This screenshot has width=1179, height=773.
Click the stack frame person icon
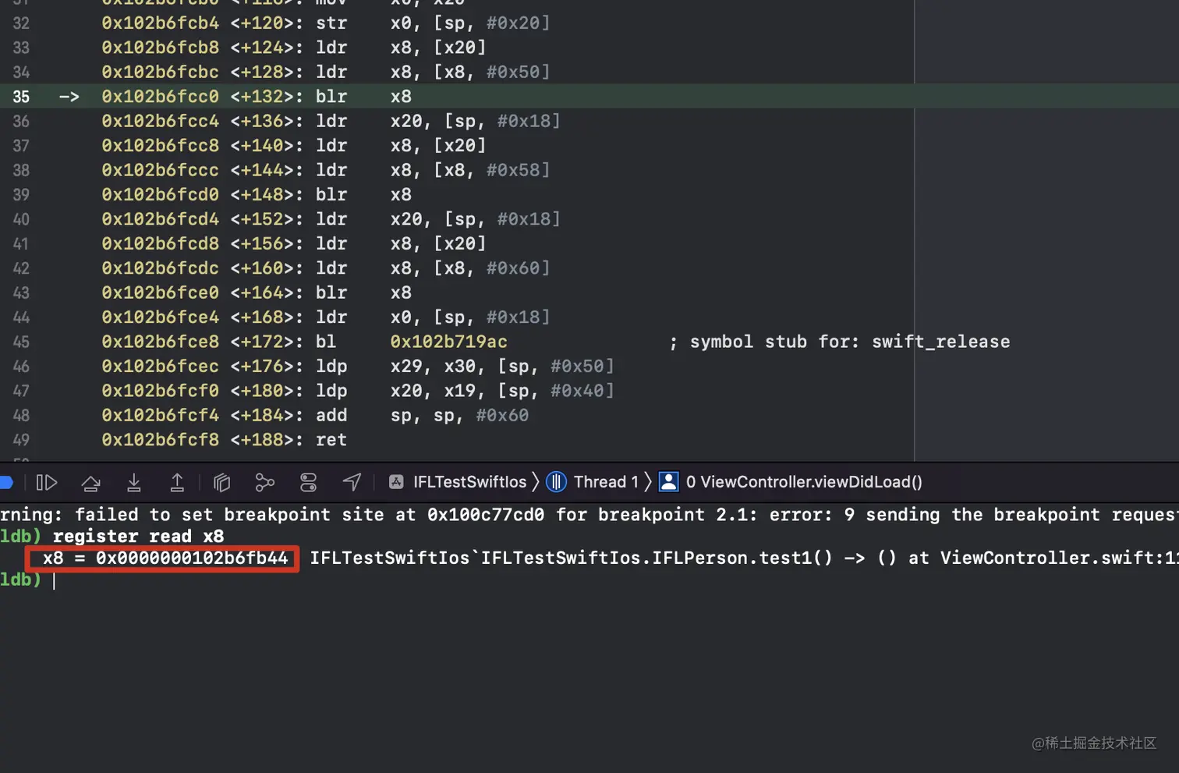(669, 482)
